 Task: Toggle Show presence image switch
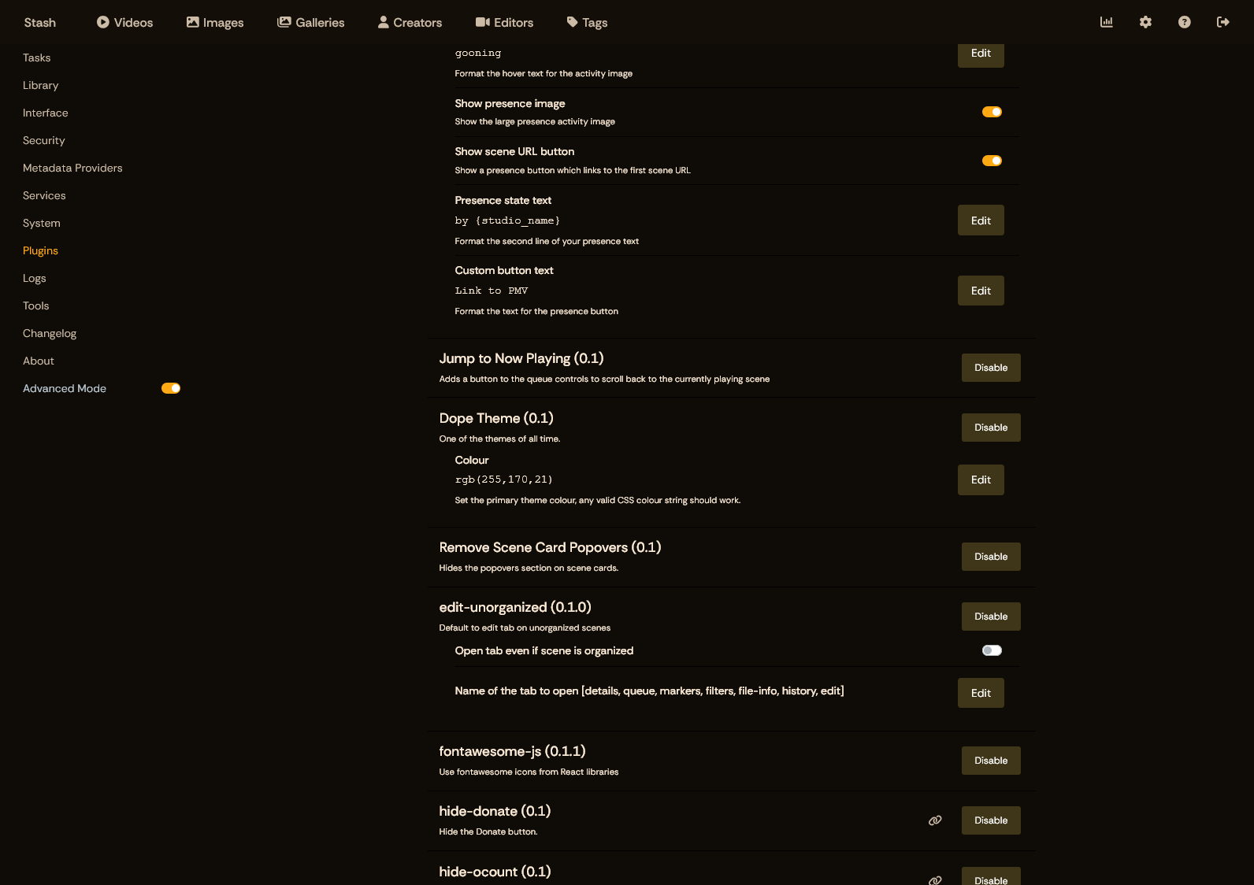(992, 112)
